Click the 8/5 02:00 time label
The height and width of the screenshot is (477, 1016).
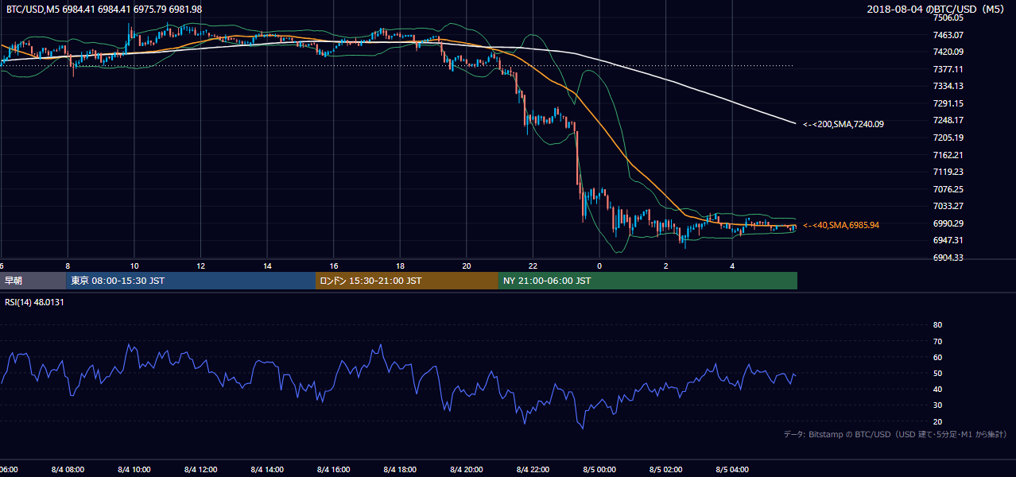click(665, 470)
